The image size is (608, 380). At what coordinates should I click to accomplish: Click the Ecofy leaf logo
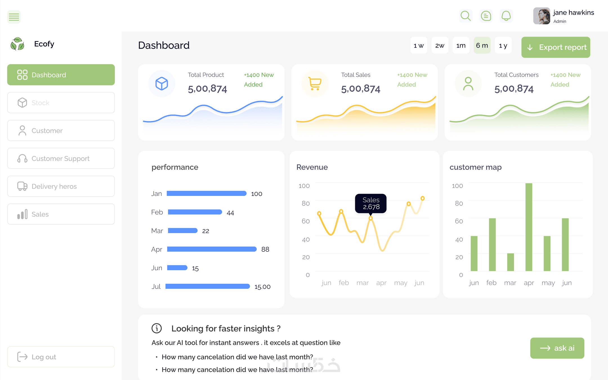17,44
